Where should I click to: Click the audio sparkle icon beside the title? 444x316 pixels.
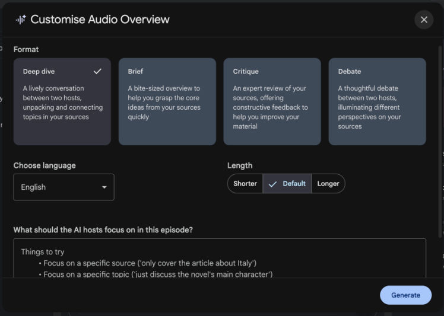click(x=21, y=20)
